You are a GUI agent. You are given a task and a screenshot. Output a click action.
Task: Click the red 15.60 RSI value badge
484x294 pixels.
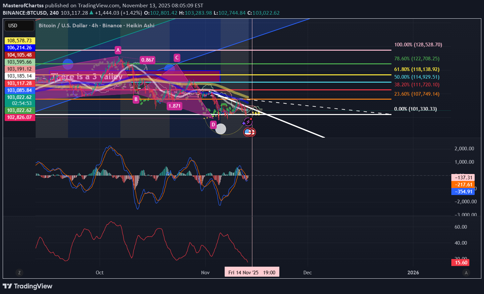[460, 263]
